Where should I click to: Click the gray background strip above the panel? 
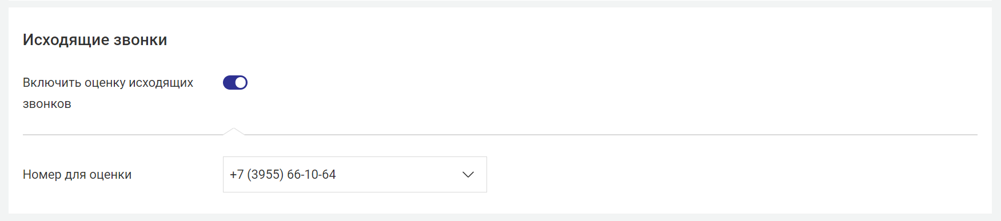500,3
